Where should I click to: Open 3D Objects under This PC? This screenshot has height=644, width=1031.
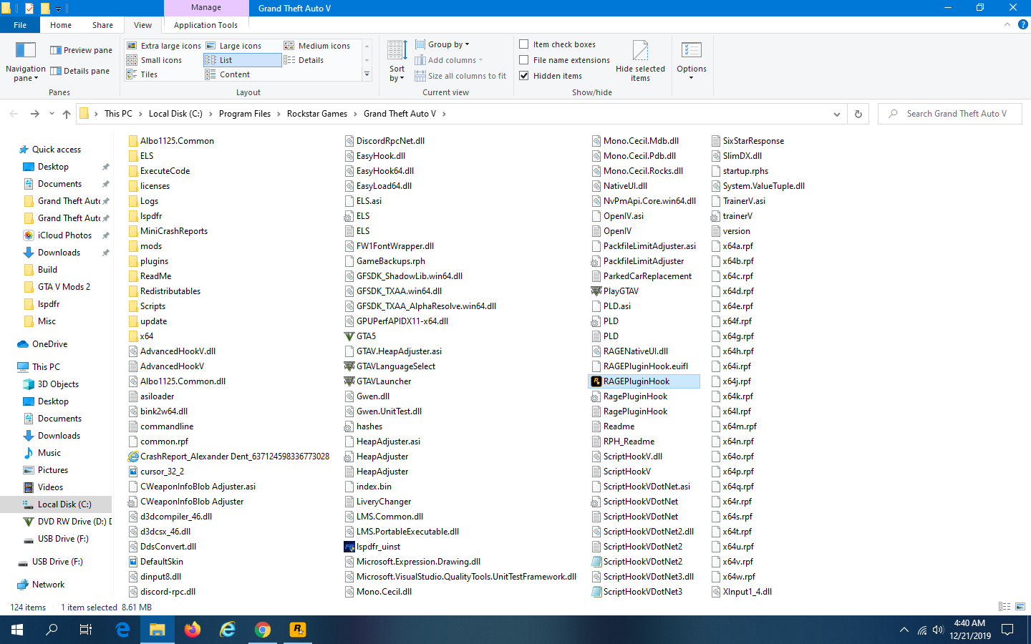[x=58, y=384]
